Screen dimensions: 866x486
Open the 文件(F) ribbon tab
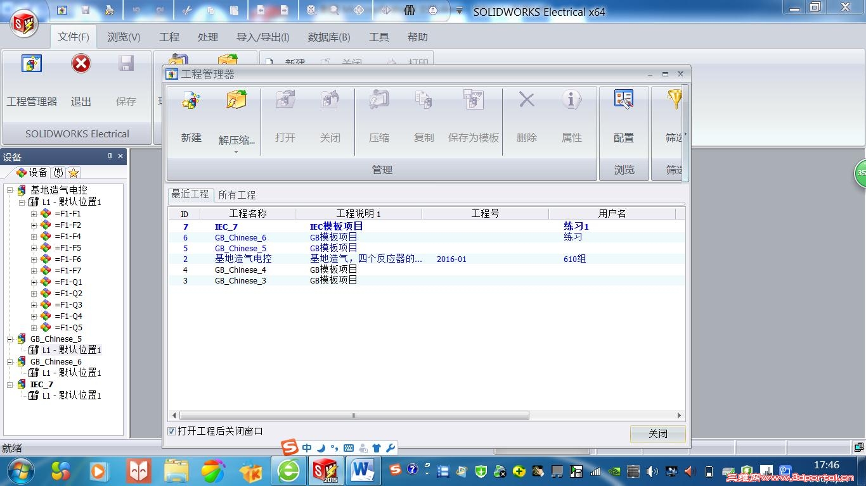click(74, 37)
